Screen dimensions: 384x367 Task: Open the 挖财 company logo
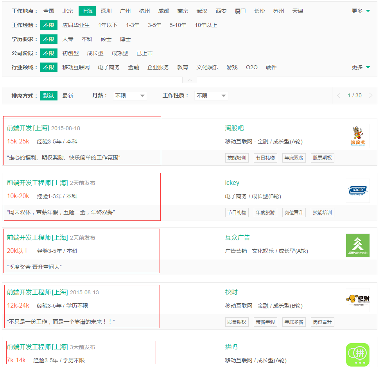pos(357,300)
